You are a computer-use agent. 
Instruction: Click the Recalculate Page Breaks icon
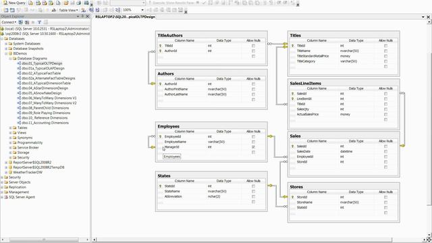[97, 10]
